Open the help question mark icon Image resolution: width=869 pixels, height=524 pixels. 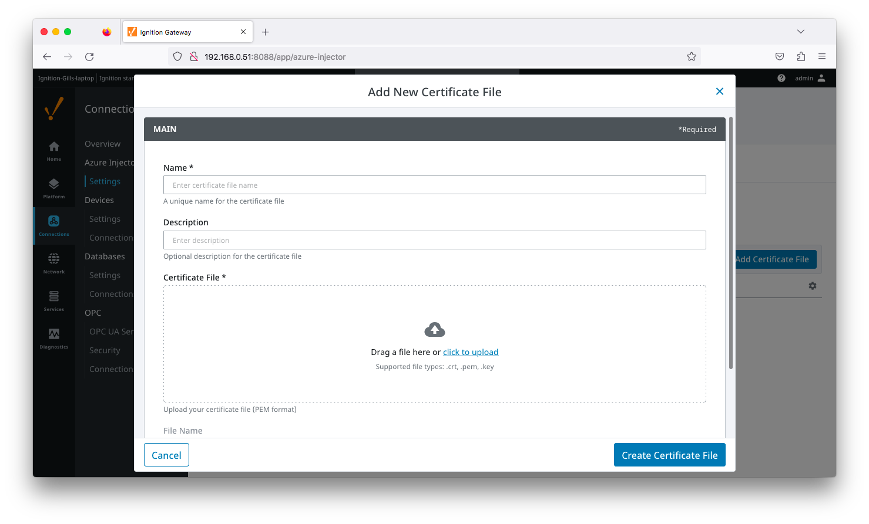click(781, 78)
